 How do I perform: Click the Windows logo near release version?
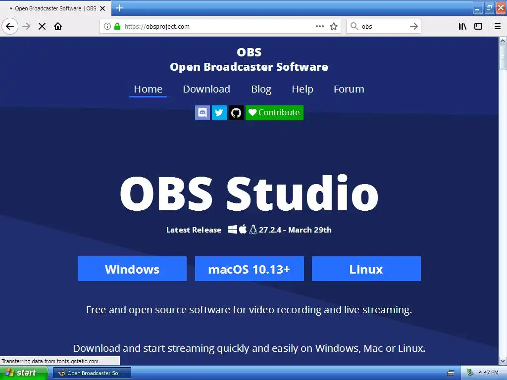coord(233,230)
